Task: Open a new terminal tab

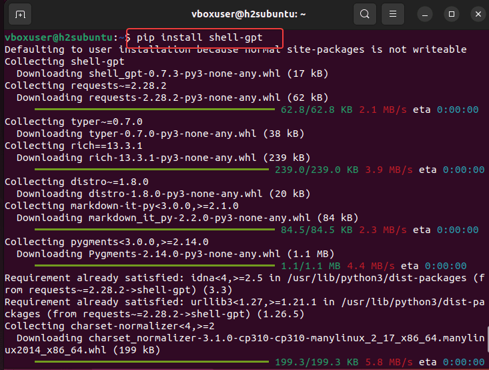Action: coord(20,14)
